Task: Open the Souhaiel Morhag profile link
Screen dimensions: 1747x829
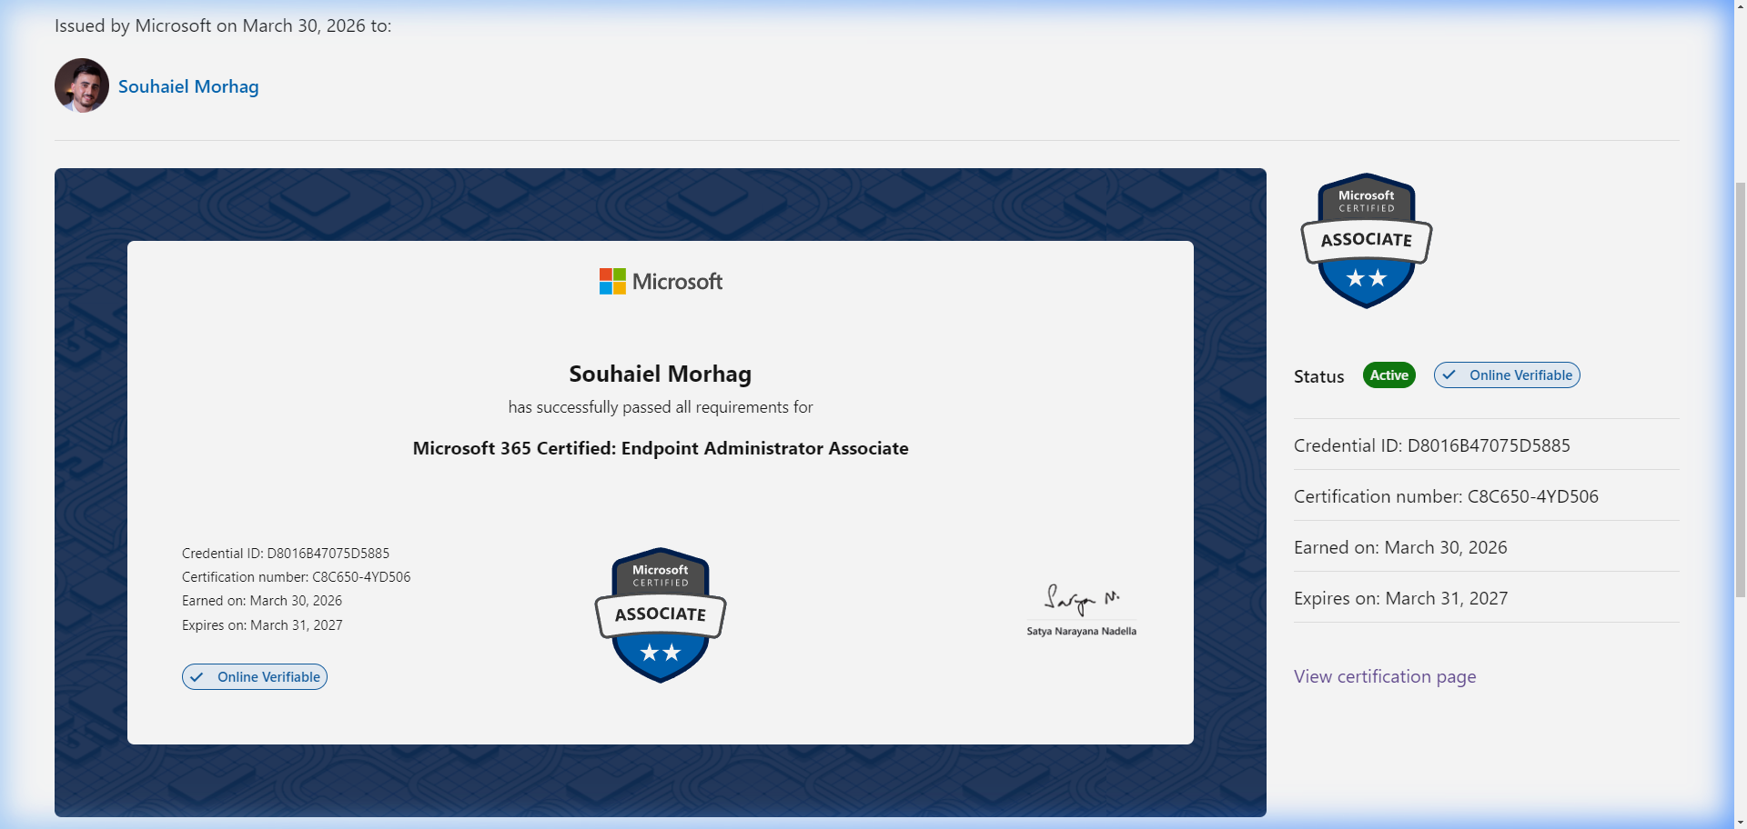Action: coord(188,86)
